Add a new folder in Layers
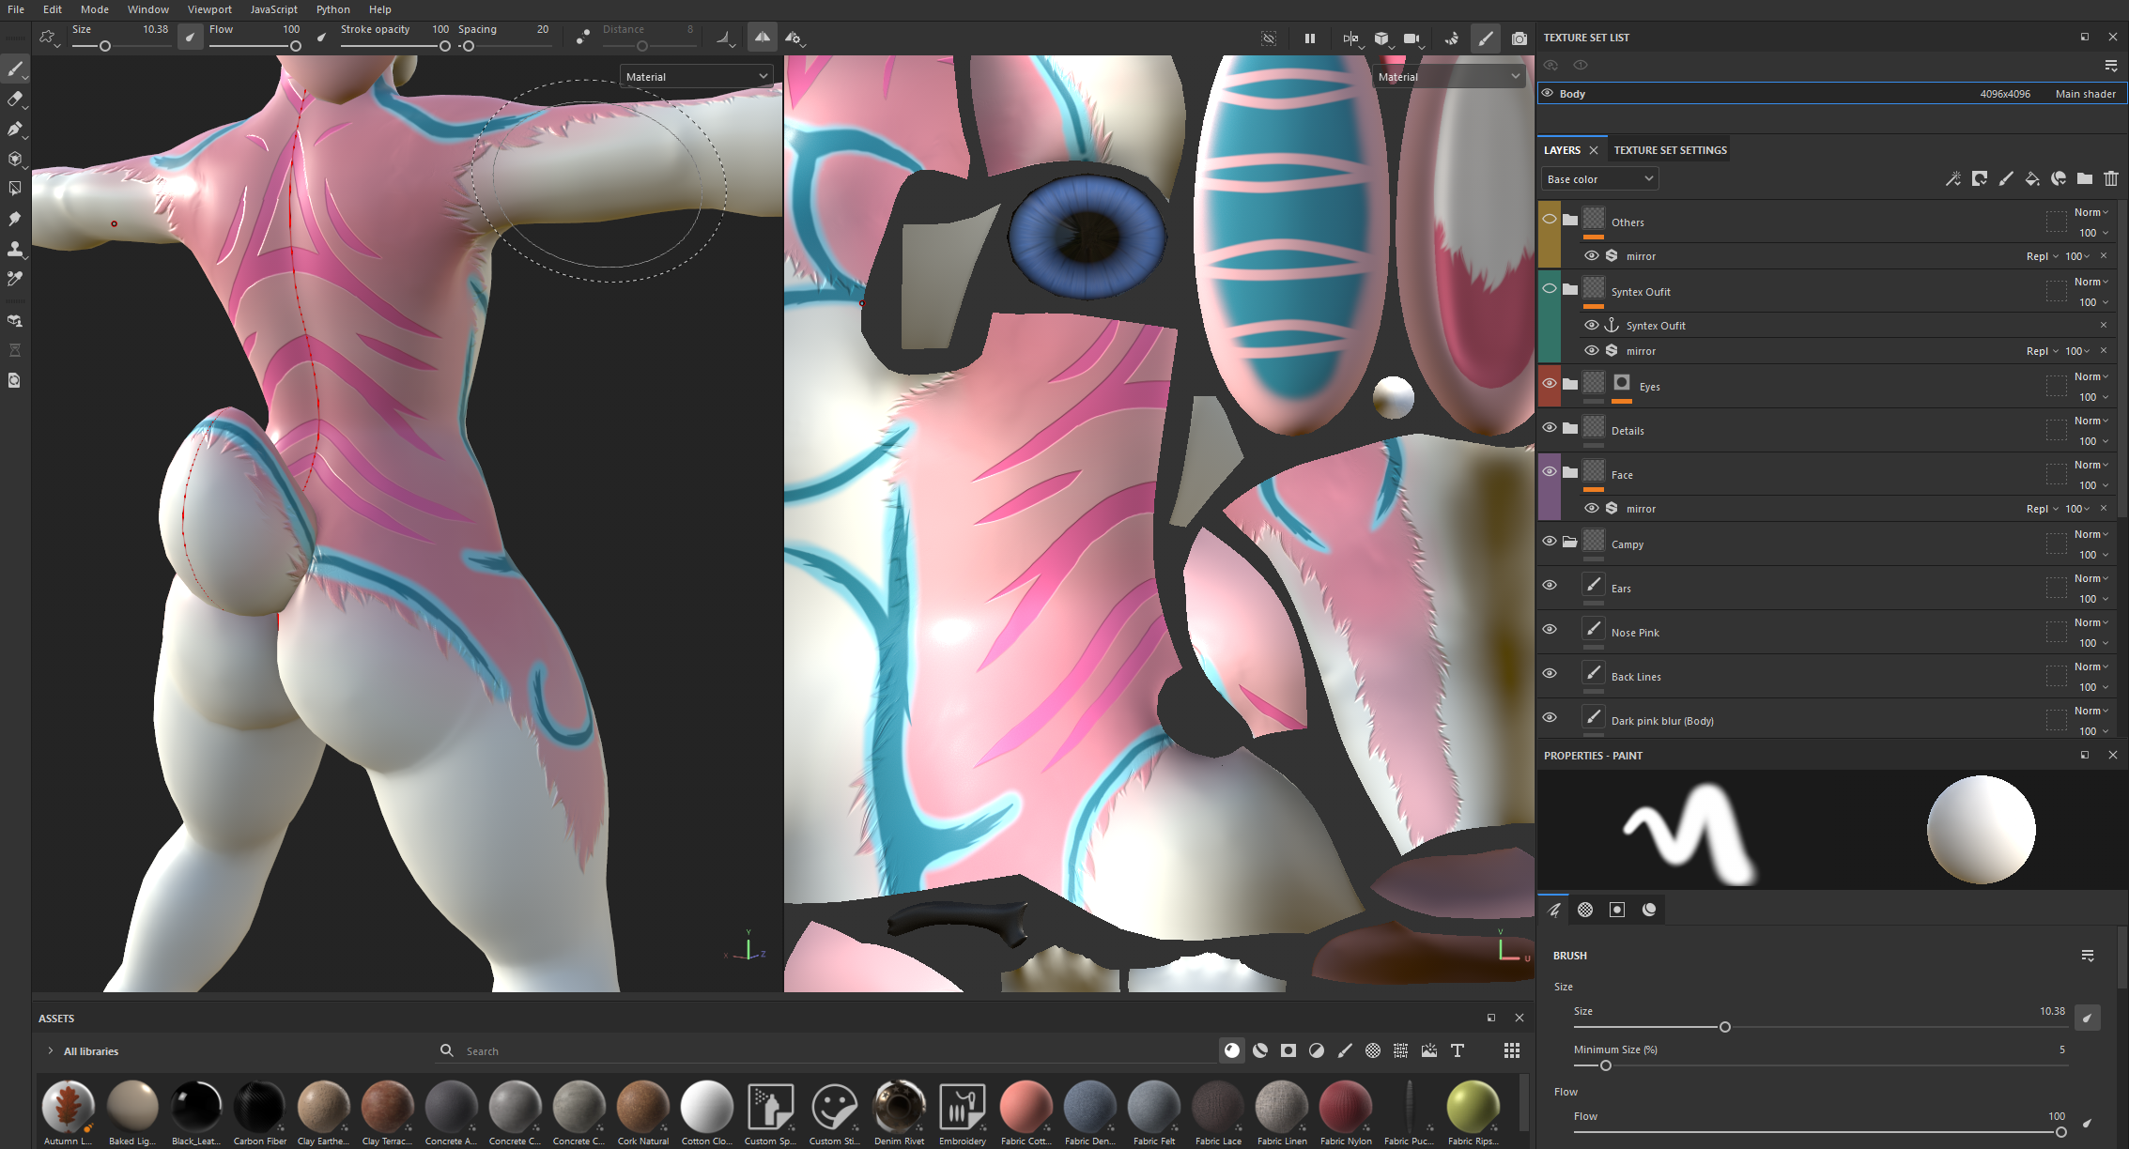2129x1149 pixels. [2085, 178]
